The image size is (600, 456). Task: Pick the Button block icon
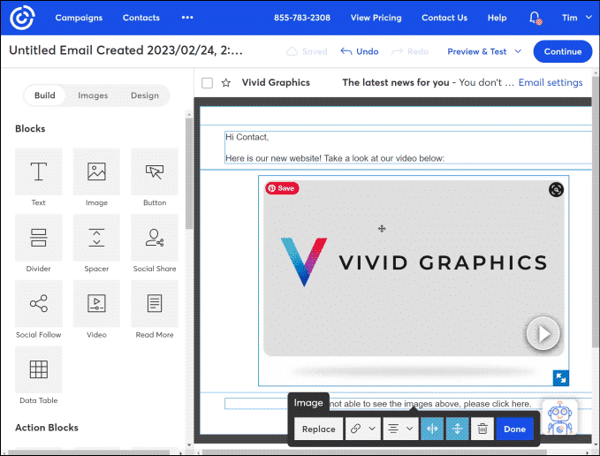point(155,171)
